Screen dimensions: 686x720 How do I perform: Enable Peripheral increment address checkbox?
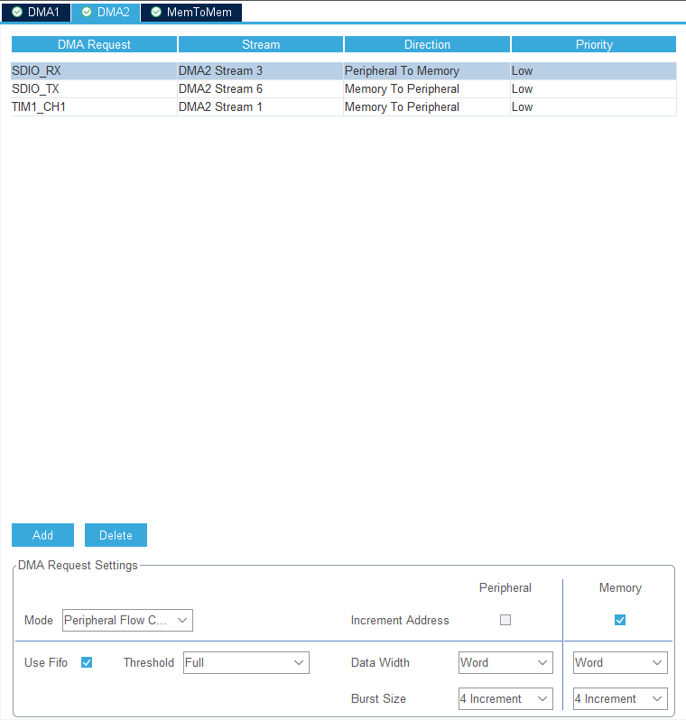click(x=505, y=620)
